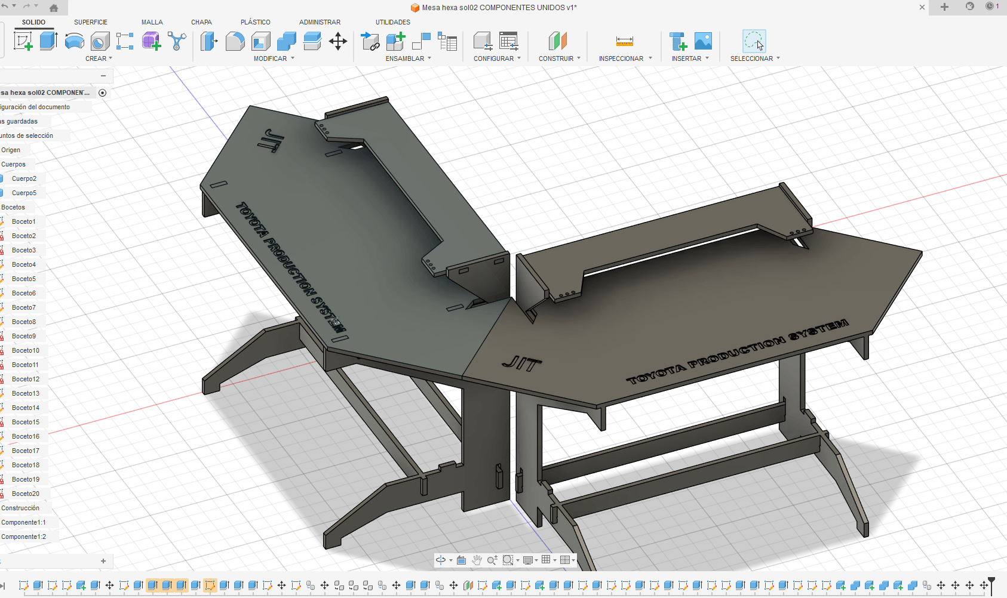The height and width of the screenshot is (598, 1007).
Task: Click the Undo arrow
Action: coord(5,6)
